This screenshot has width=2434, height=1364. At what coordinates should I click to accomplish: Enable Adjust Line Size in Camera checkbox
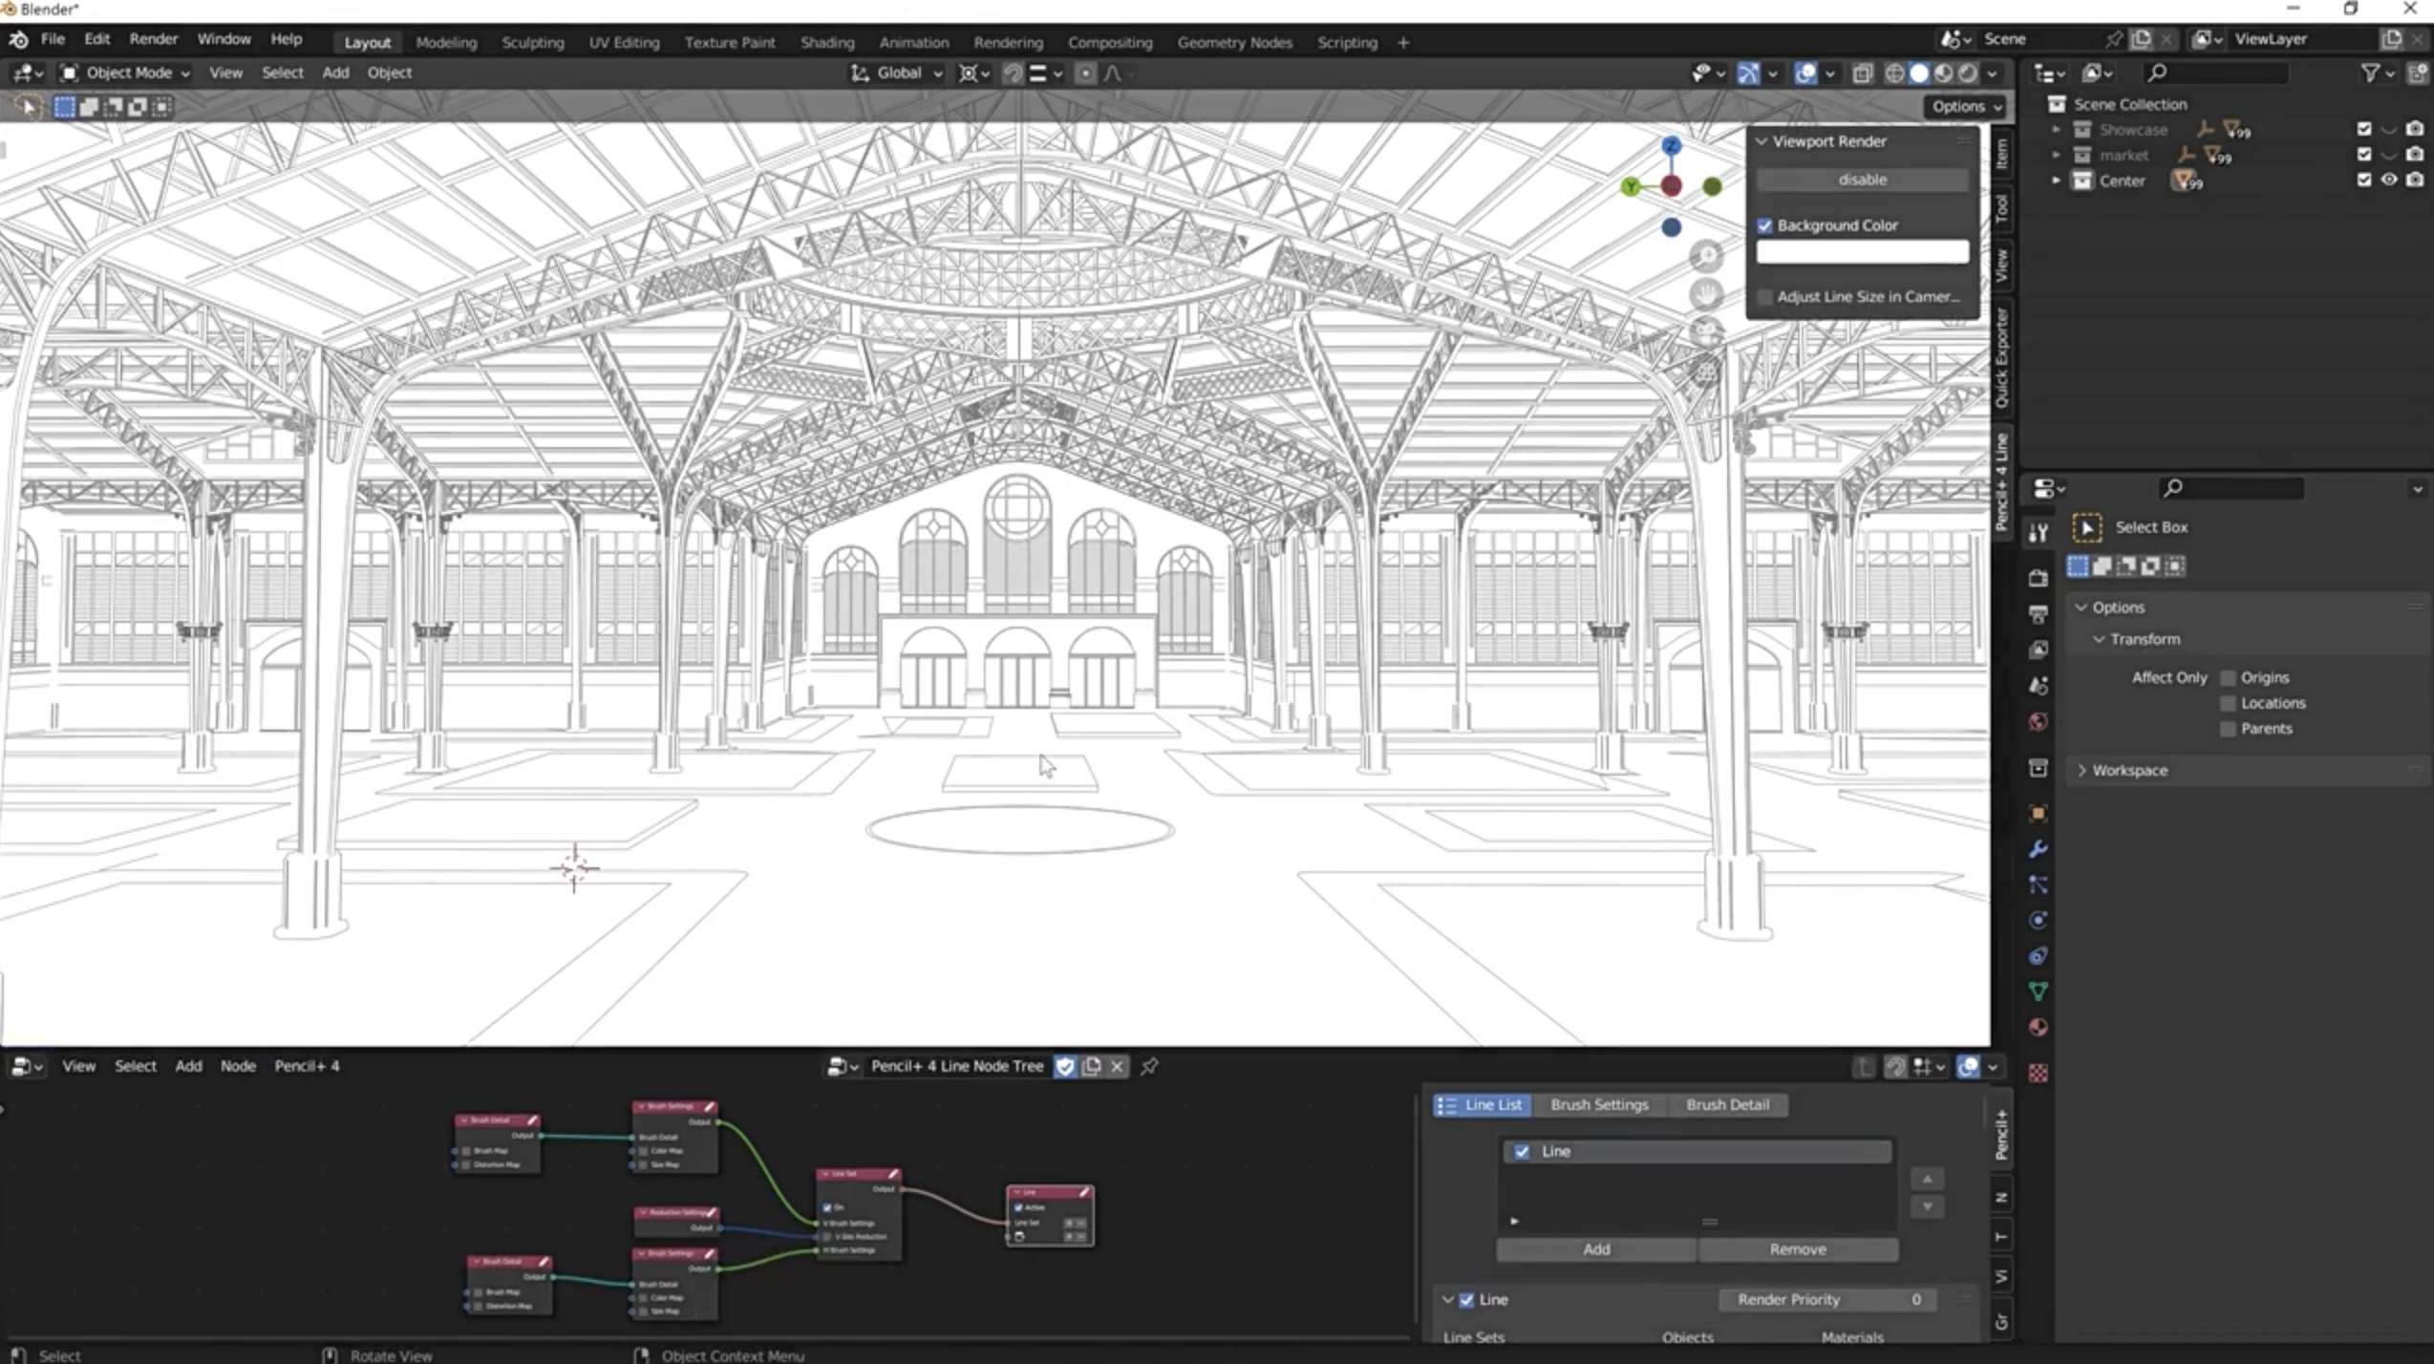pyautogui.click(x=1764, y=297)
